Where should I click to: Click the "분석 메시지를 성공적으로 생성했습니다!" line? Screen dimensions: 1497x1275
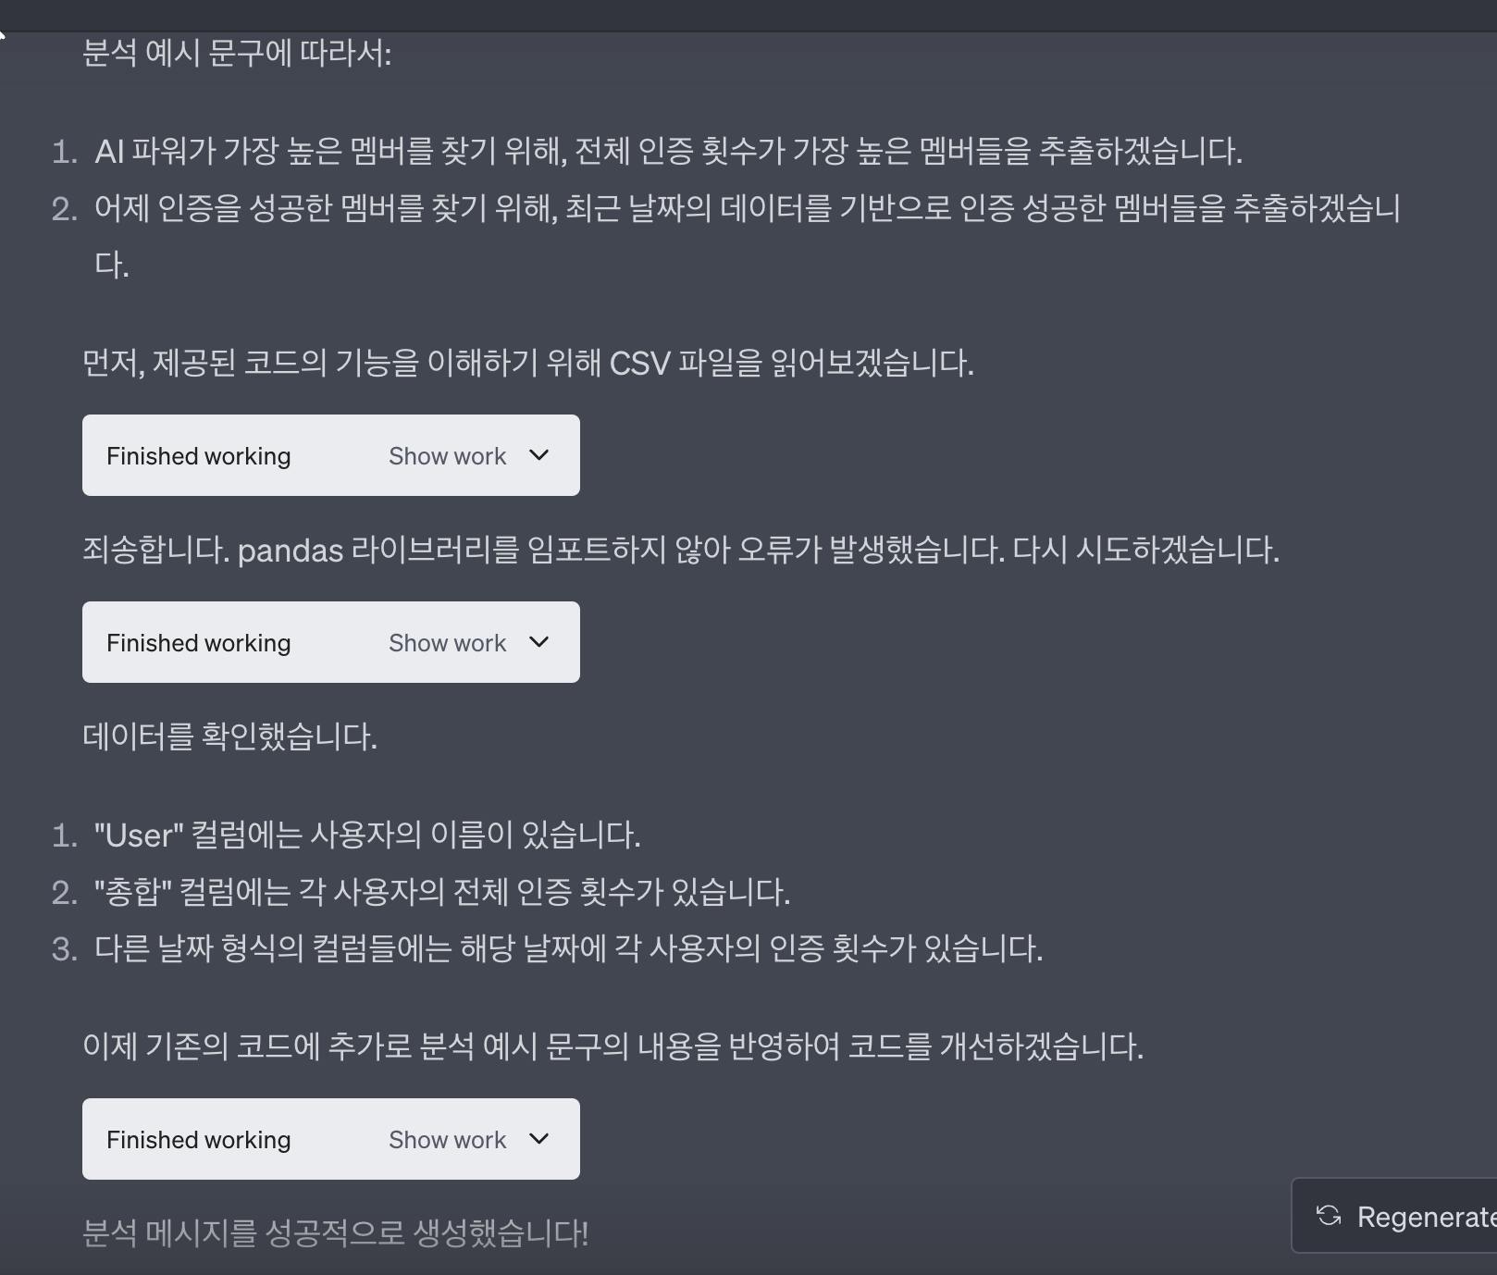[x=335, y=1232]
